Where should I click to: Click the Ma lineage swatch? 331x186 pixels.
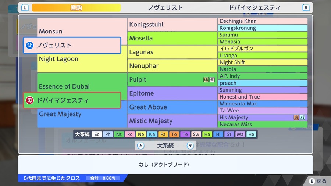coord(240,134)
